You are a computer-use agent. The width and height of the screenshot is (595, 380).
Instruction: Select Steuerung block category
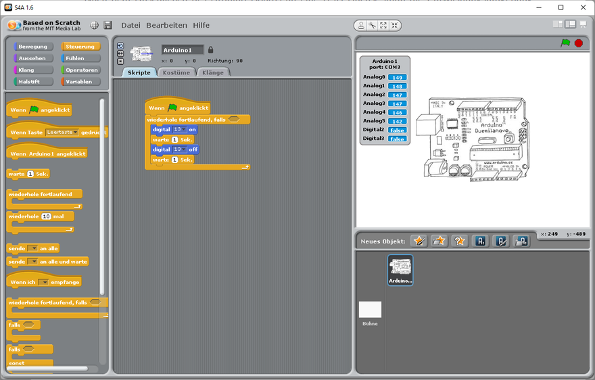pyautogui.click(x=80, y=46)
